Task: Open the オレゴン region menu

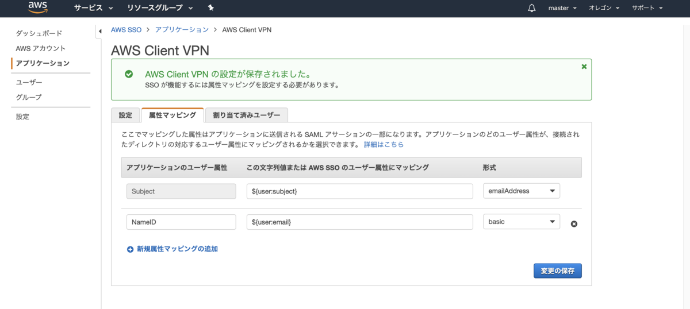Action: pos(604,8)
